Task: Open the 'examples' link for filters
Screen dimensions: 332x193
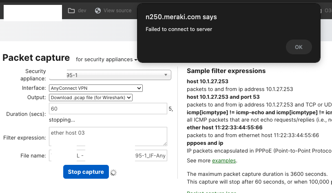Action: (224, 160)
